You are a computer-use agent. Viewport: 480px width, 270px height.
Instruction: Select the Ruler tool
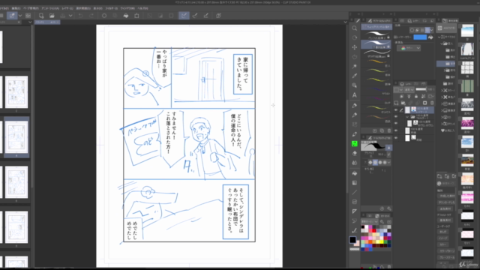tap(355, 211)
